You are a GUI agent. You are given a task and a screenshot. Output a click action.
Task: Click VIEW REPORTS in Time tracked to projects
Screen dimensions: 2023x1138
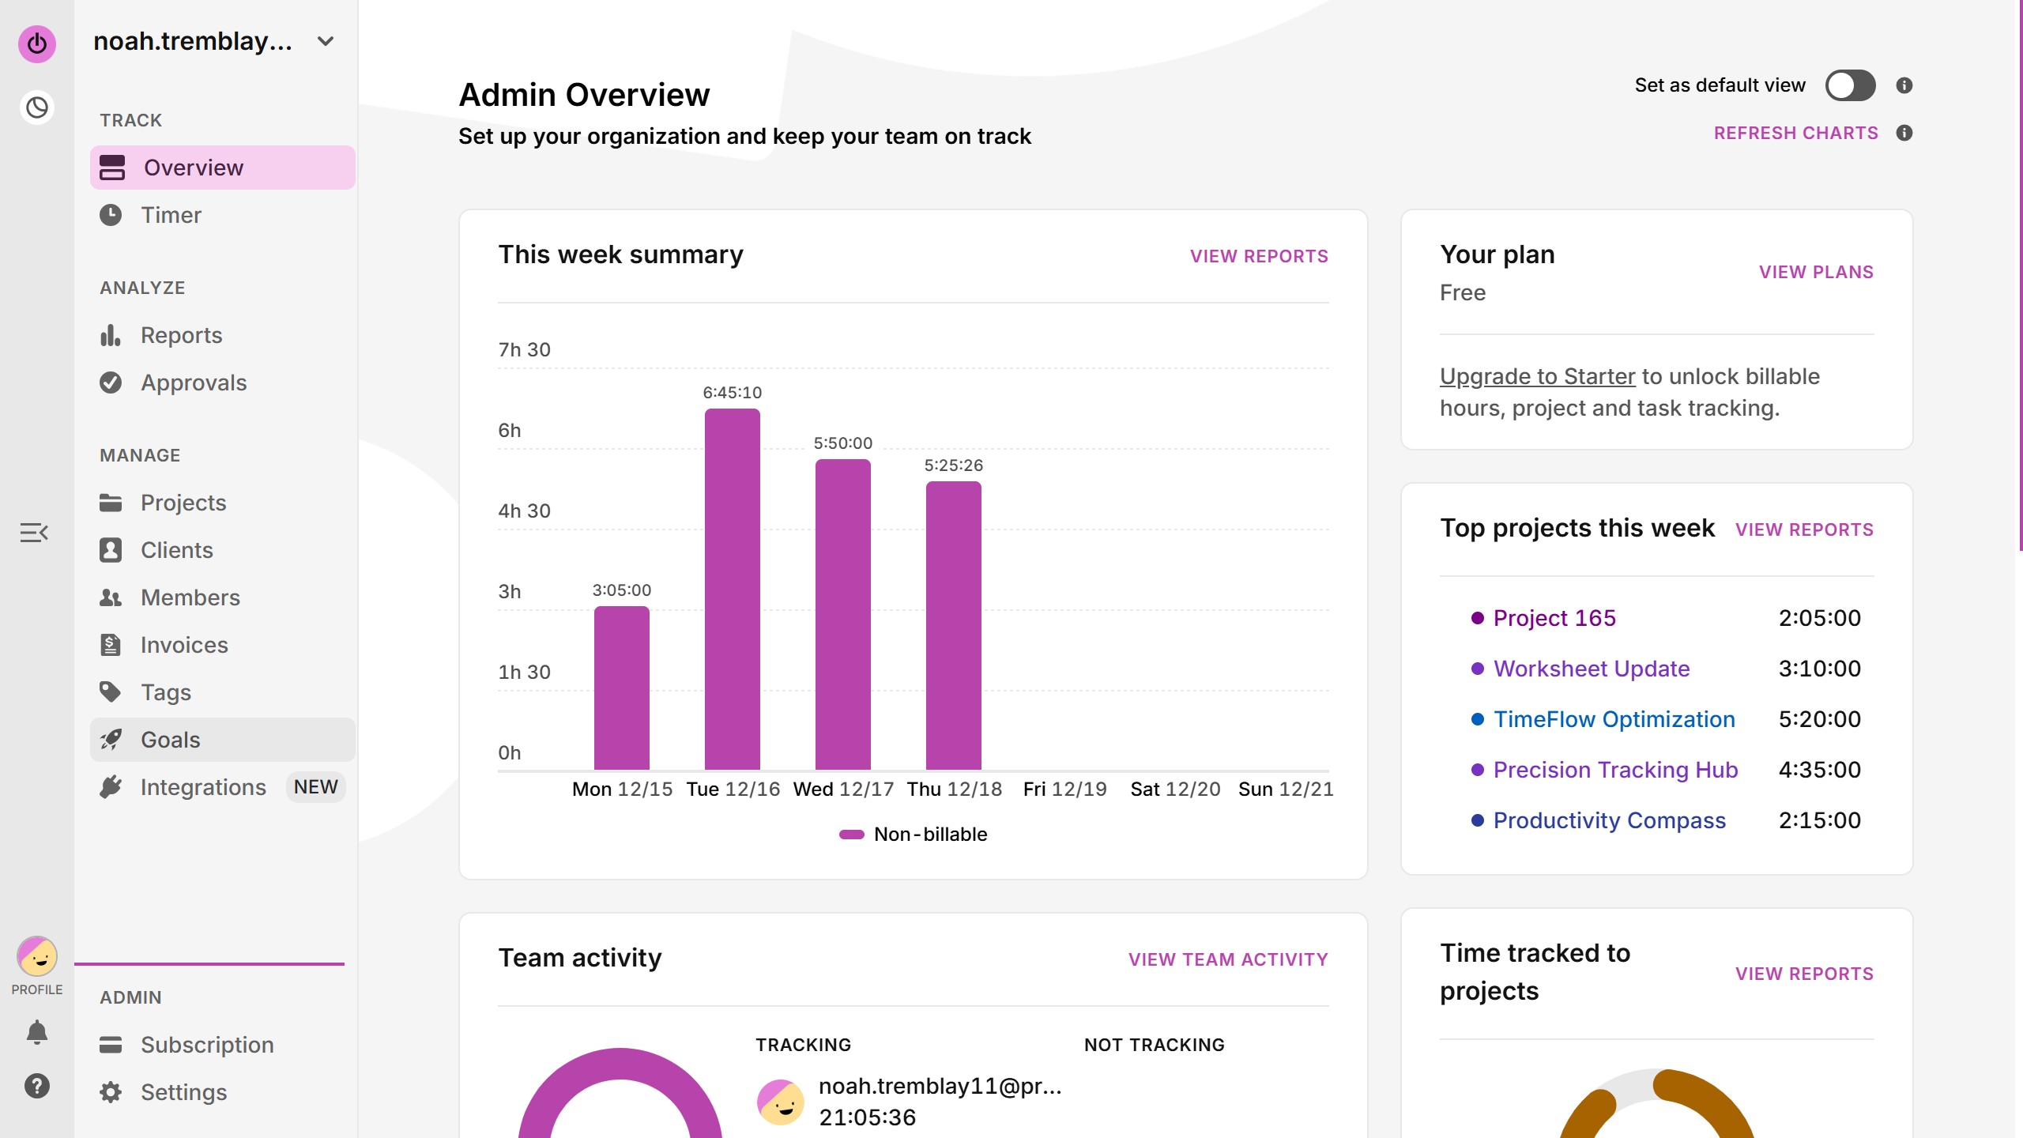(1804, 974)
